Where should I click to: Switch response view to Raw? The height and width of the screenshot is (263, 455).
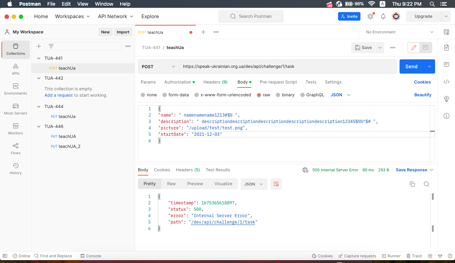(171, 184)
